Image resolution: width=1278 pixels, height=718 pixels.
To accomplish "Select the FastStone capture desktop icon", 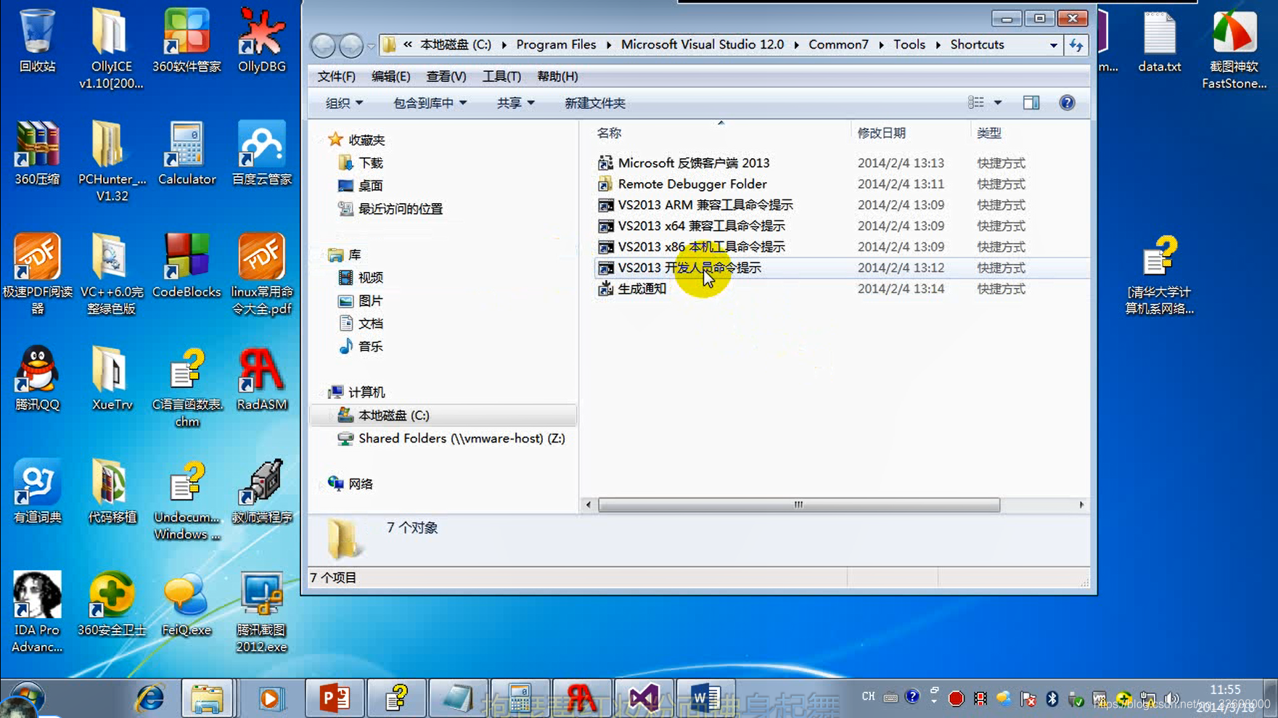I will point(1234,49).
